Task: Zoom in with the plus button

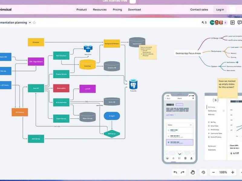Action: click(x=233, y=172)
